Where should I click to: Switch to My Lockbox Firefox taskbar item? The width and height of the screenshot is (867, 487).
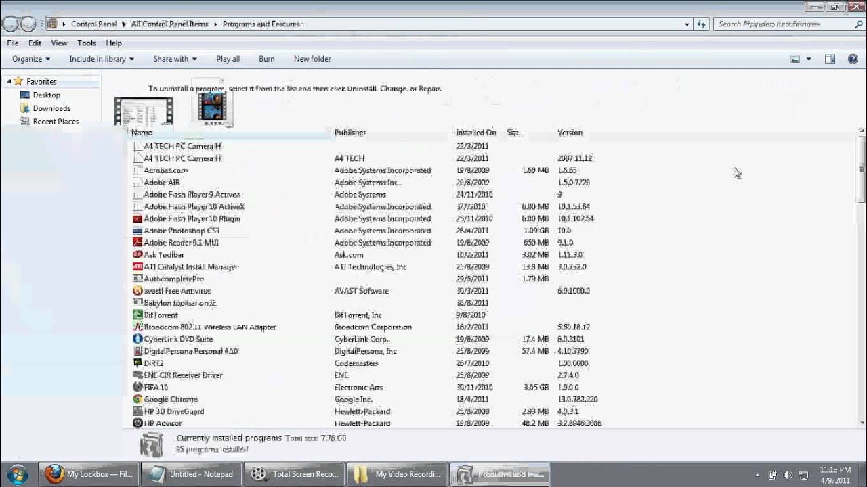[x=89, y=474]
